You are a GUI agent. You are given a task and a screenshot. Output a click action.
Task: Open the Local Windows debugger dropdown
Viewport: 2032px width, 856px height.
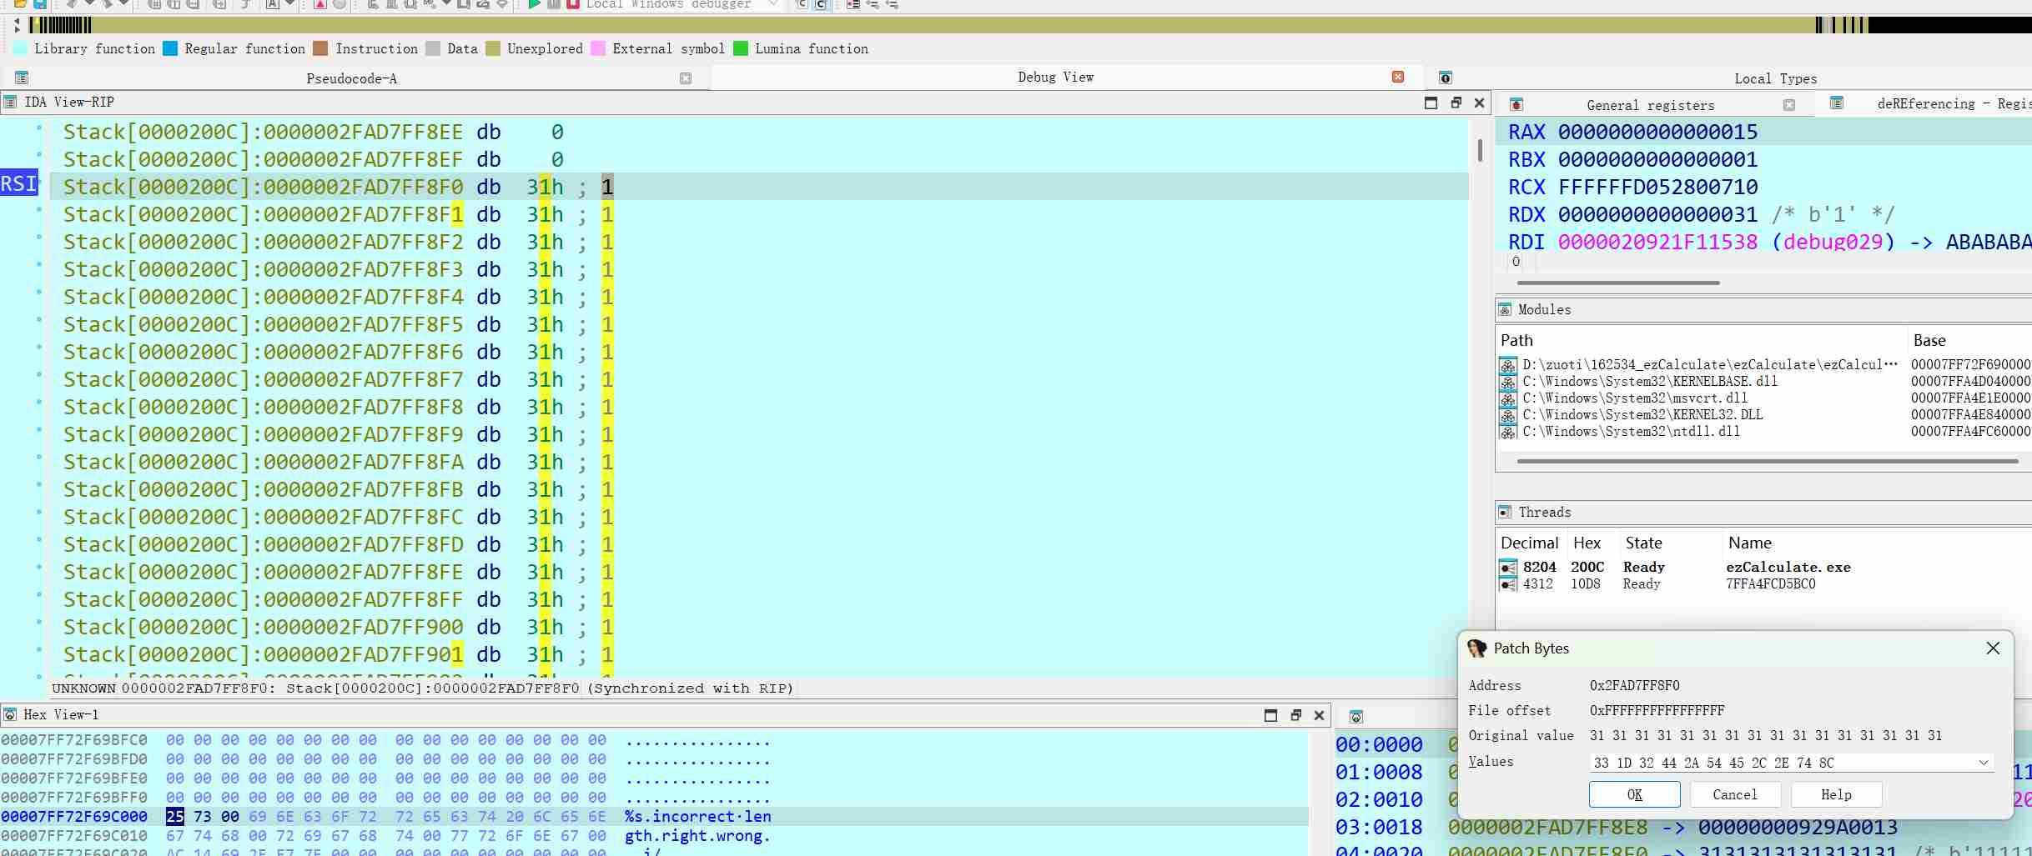773,5
